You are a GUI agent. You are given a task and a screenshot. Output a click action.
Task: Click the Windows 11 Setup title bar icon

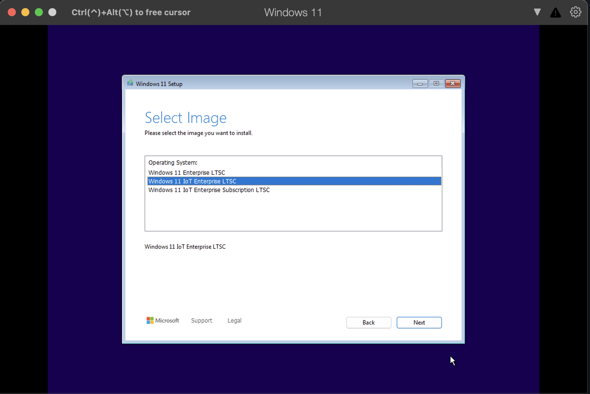130,83
